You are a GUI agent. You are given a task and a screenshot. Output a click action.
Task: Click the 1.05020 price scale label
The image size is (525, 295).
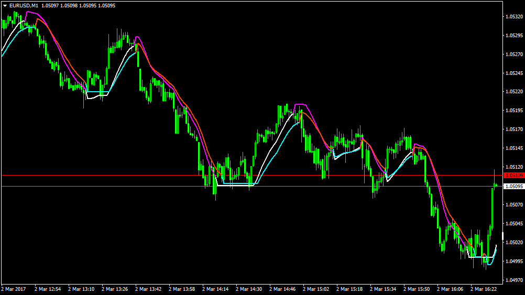click(x=515, y=242)
